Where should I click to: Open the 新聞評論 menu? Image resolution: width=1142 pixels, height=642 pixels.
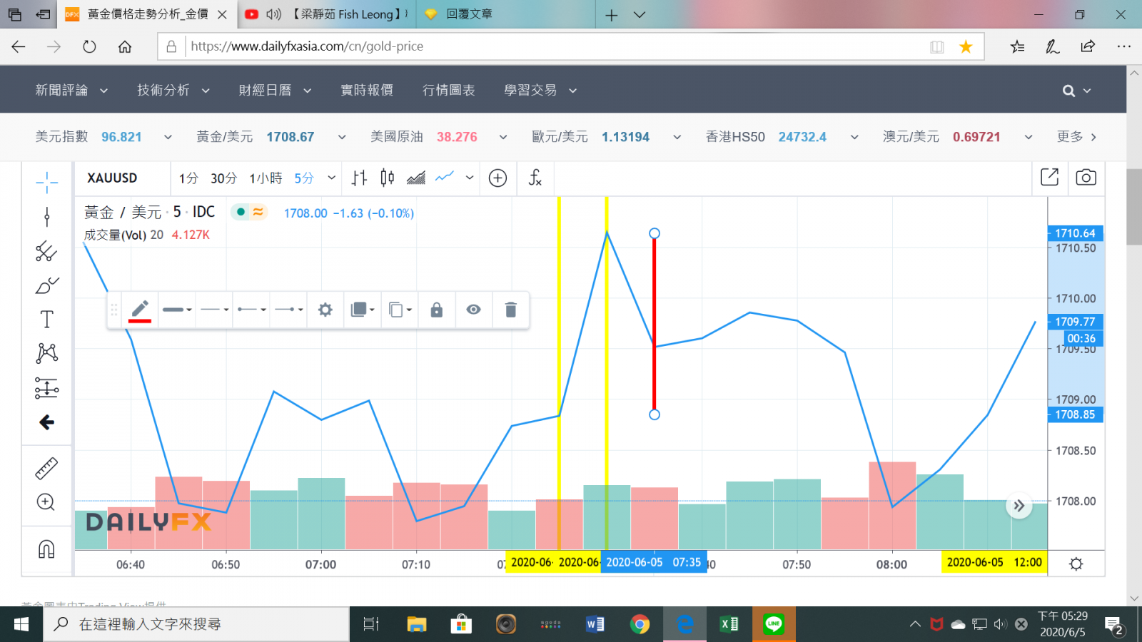[x=71, y=91]
